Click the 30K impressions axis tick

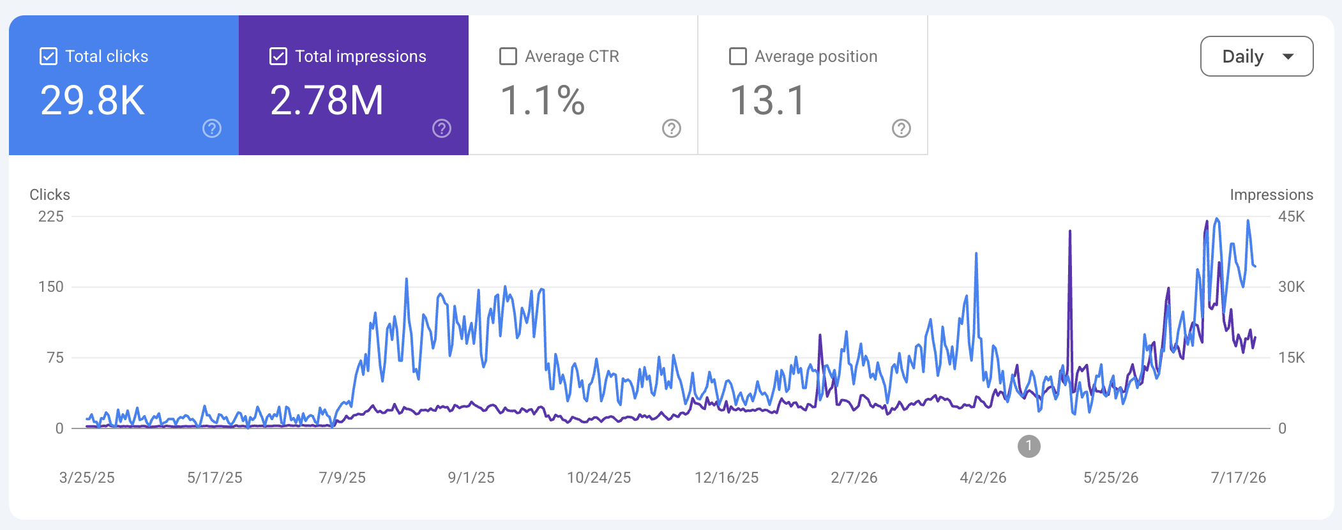tap(1292, 287)
